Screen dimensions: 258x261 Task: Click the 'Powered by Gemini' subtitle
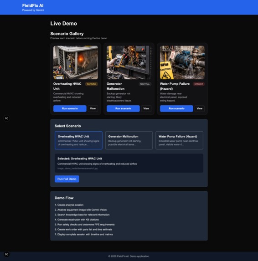coord(33,10)
